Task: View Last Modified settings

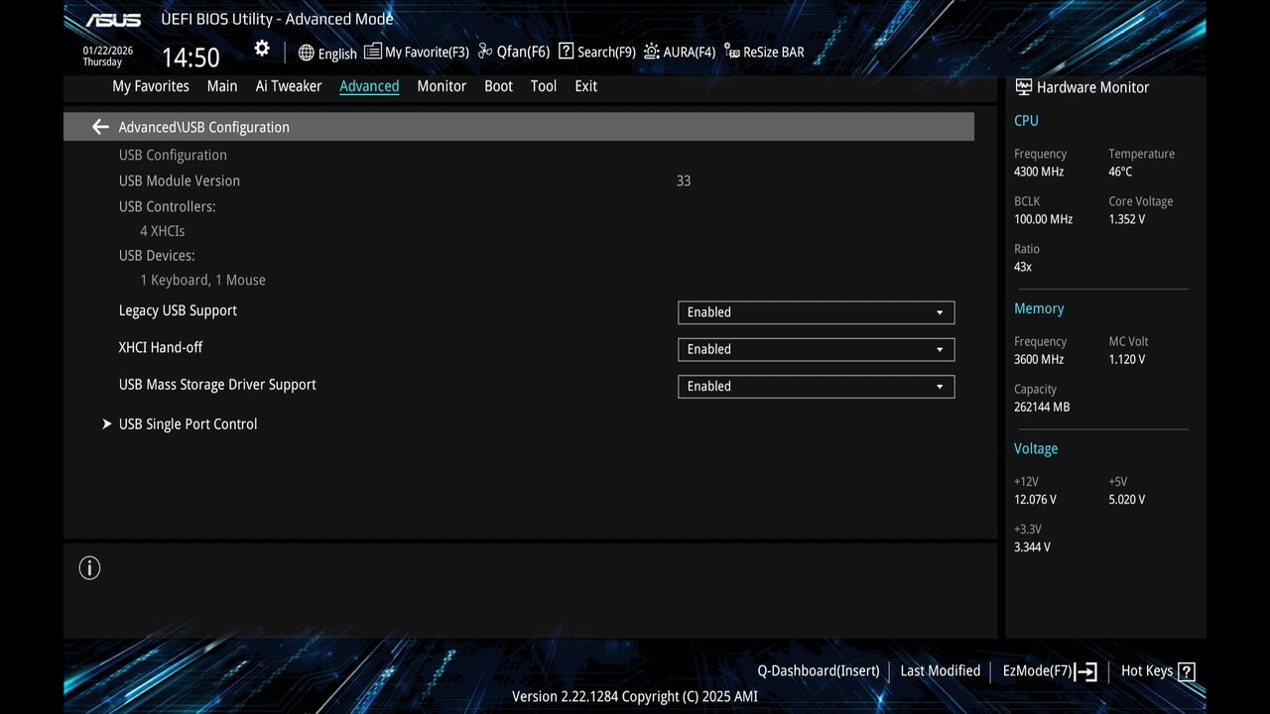Action: 940,670
